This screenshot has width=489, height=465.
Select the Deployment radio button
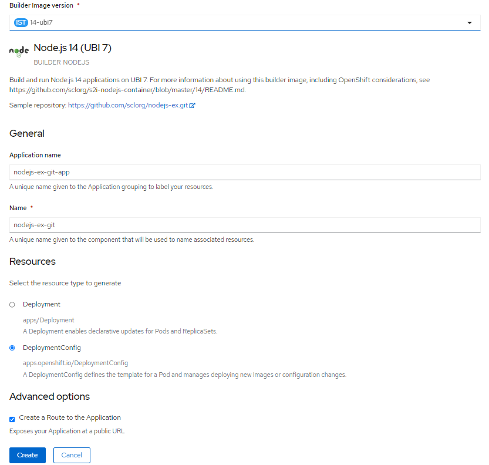pyautogui.click(x=12, y=305)
